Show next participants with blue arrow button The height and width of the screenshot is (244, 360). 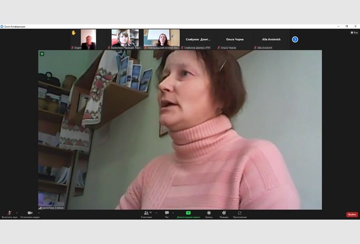[295, 40]
